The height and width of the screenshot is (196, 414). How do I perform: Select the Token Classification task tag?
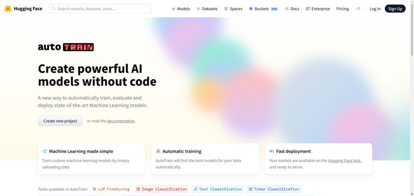click(x=274, y=189)
